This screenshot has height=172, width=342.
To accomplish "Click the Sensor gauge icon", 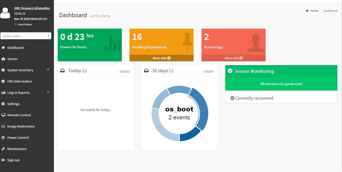I will (x=3, y=59).
